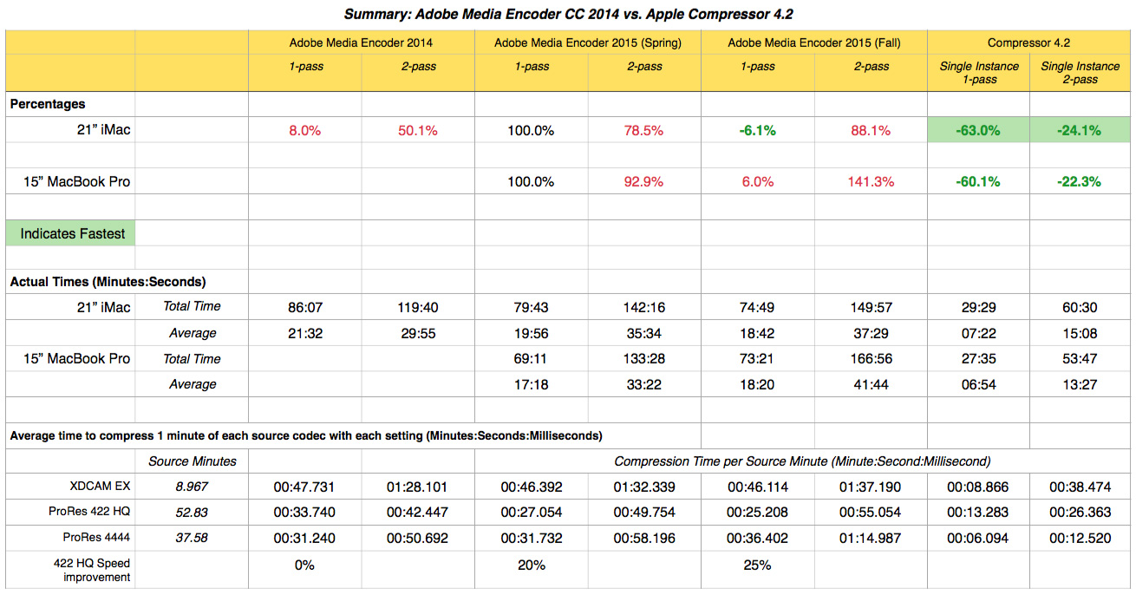Select the '78.5%' percentage cell

[643, 131]
